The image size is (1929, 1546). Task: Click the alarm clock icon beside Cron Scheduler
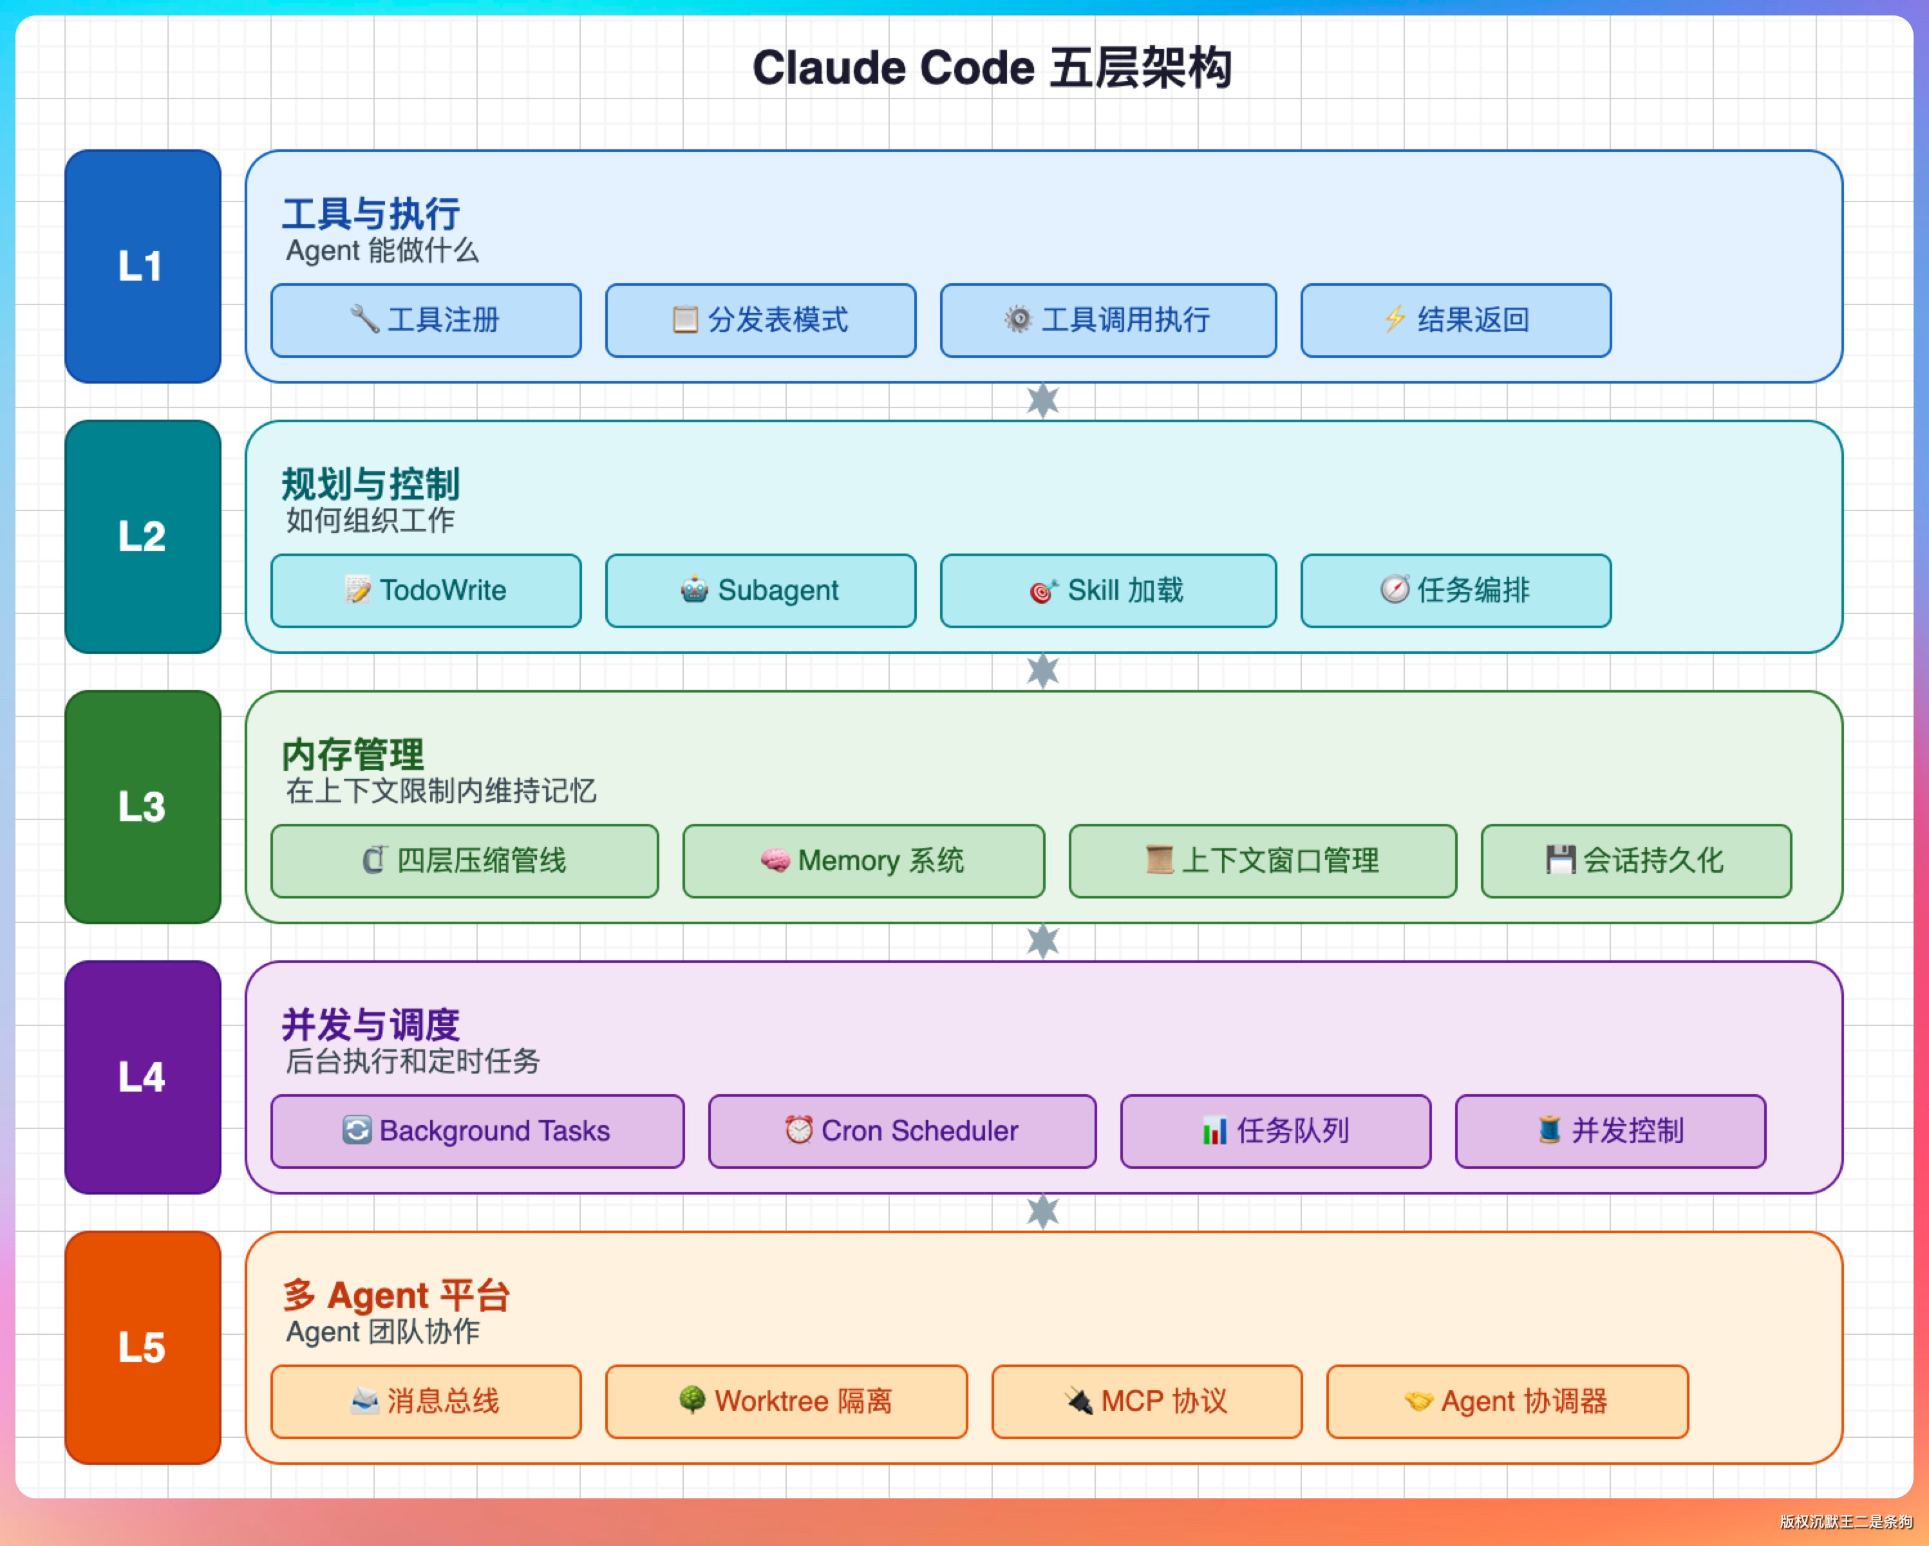click(x=799, y=1130)
